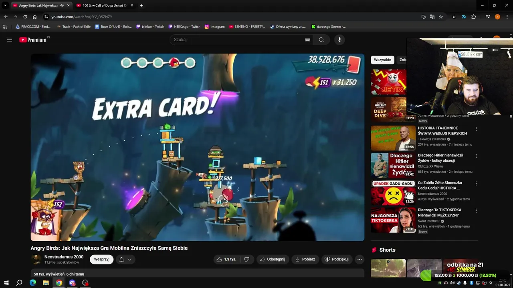Image resolution: width=513 pixels, height=288 pixels.
Task: Close the Call of Duty tab
Action: point(132,6)
